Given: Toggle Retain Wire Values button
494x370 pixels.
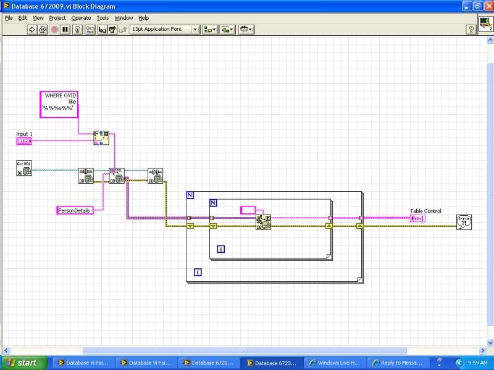Looking at the screenshot, I should (x=90, y=29).
